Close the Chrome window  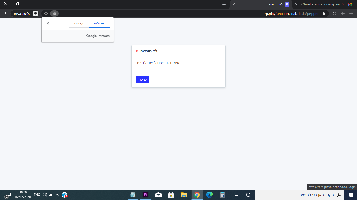point(6,4)
